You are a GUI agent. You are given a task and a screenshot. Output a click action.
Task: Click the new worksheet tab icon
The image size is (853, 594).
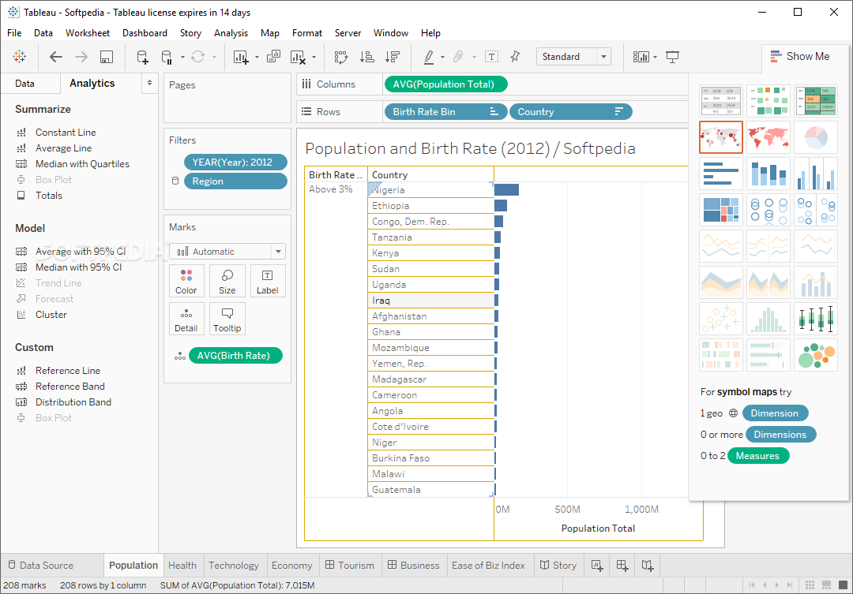point(597,565)
